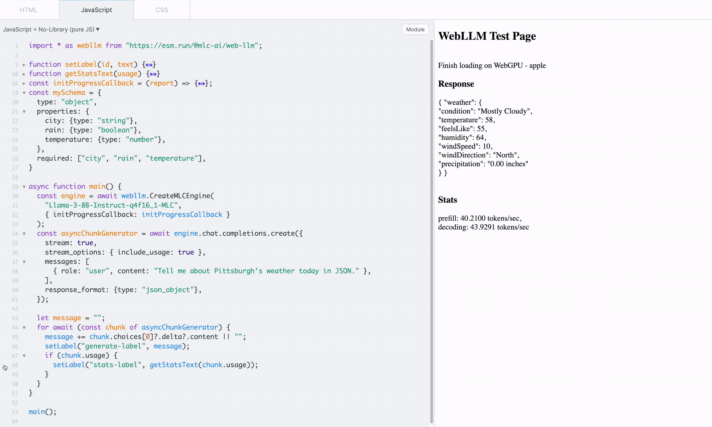The height and width of the screenshot is (427, 712).
Task: Click the "windDirection": "North" output line
Action: pos(478,155)
